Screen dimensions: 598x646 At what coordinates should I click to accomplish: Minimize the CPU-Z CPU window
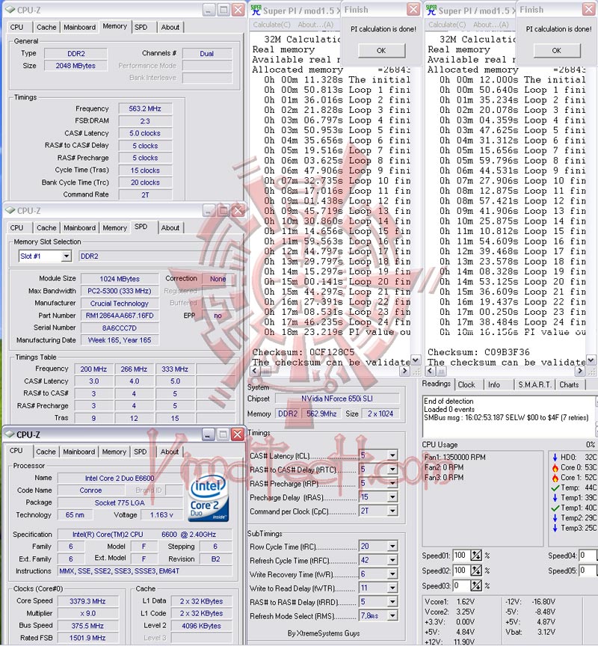click(209, 434)
